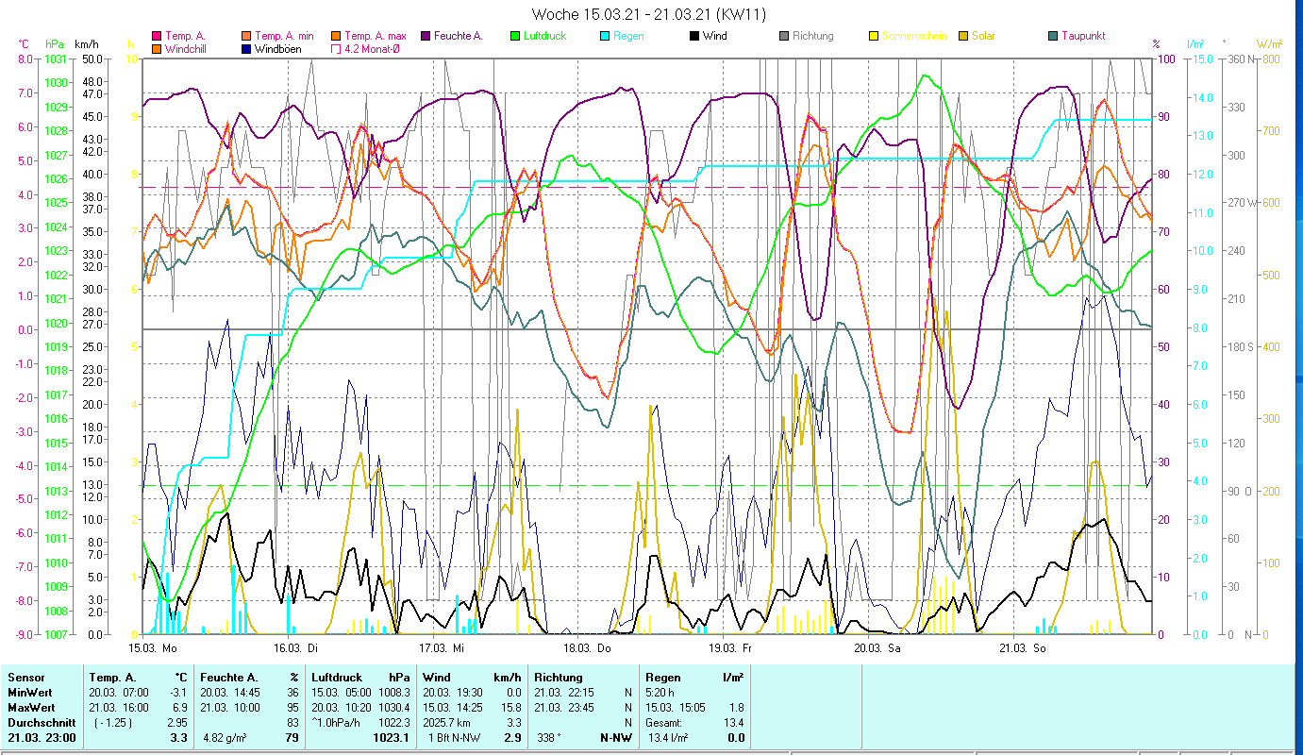Click the MaxWert row label
Viewport: 1303px width, 755px height.
(32, 708)
